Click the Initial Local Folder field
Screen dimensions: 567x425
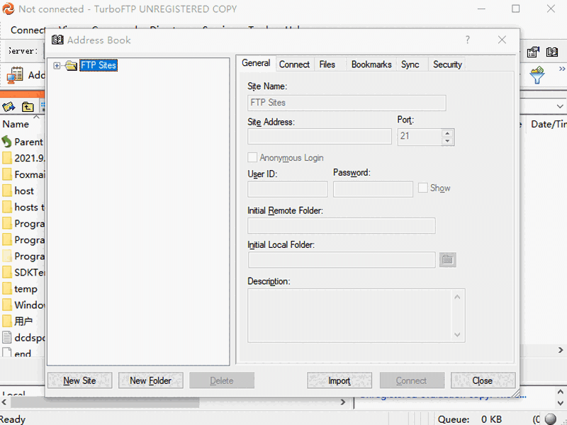(x=342, y=260)
